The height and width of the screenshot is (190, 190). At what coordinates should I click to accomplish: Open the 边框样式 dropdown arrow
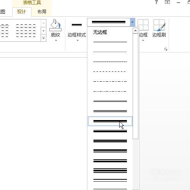[78, 41]
